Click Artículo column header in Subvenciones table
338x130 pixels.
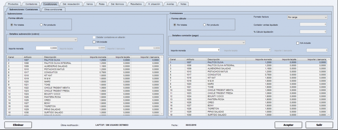[33, 57]
